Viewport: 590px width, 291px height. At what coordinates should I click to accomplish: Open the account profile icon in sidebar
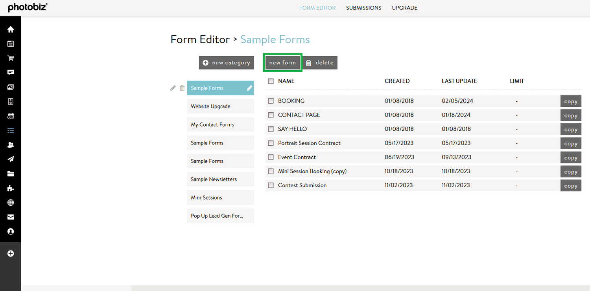(x=11, y=232)
